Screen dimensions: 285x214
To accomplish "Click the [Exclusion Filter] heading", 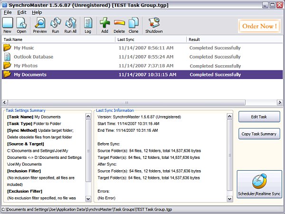I will tap(25, 191).
